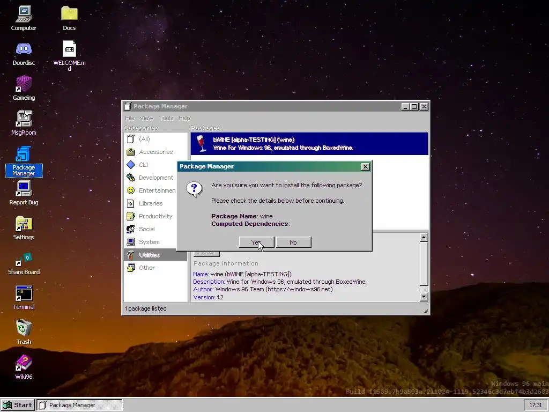Open the WELCOME.md file icon

pos(69,55)
